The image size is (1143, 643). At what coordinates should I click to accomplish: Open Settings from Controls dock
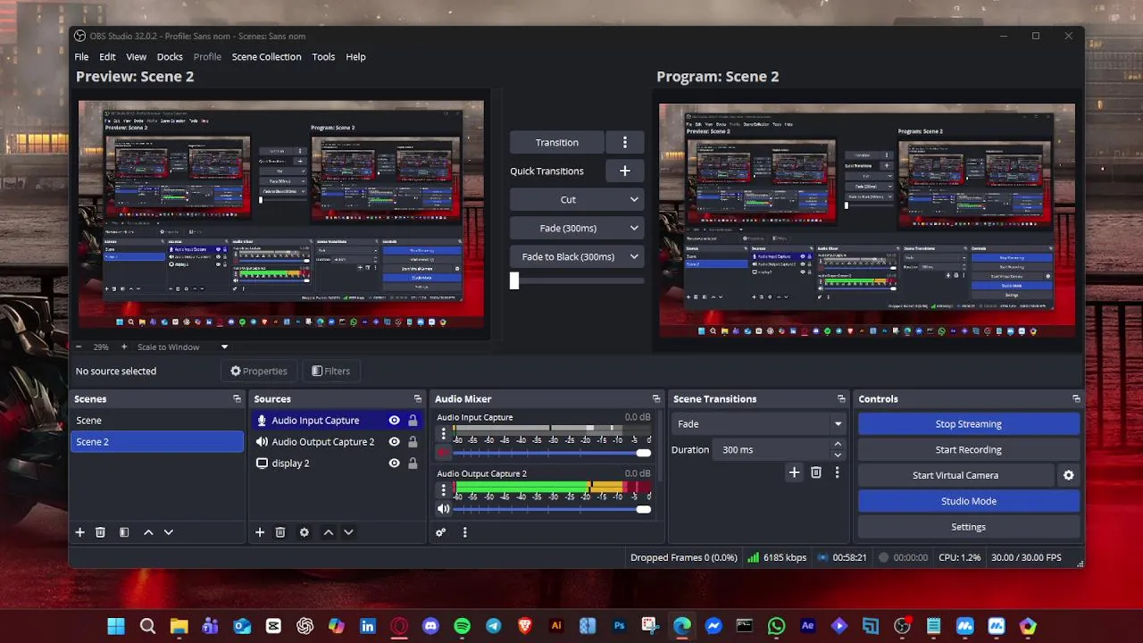coord(968,527)
